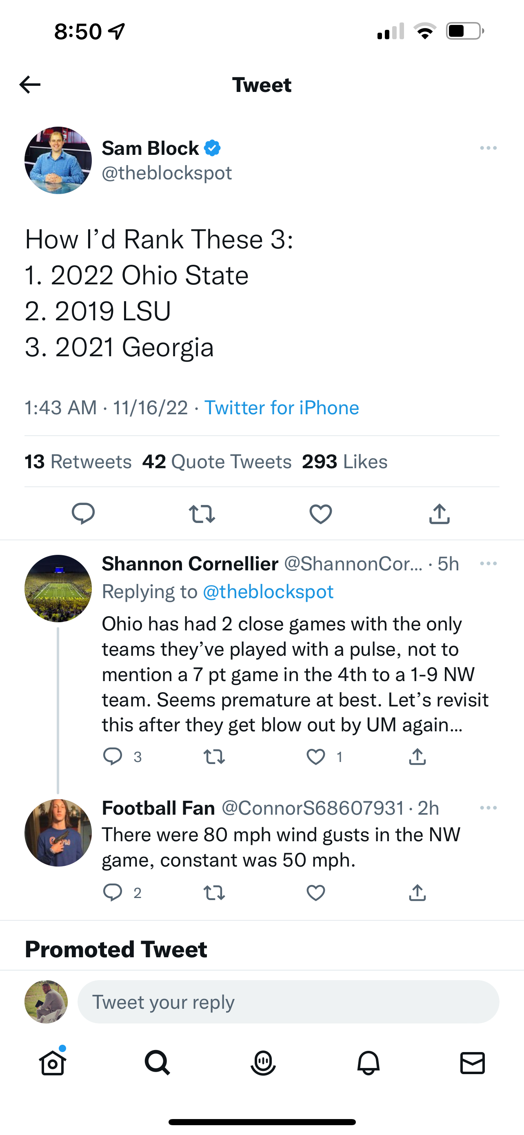The height and width of the screenshot is (1135, 524).
Task: Open more options on Sam Block's tweet
Action: pyautogui.click(x=488, y=148)
